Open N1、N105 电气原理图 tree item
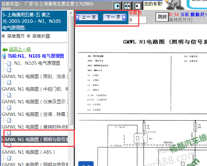Screen dimensions: 207x166 click(x=37, y=63)
